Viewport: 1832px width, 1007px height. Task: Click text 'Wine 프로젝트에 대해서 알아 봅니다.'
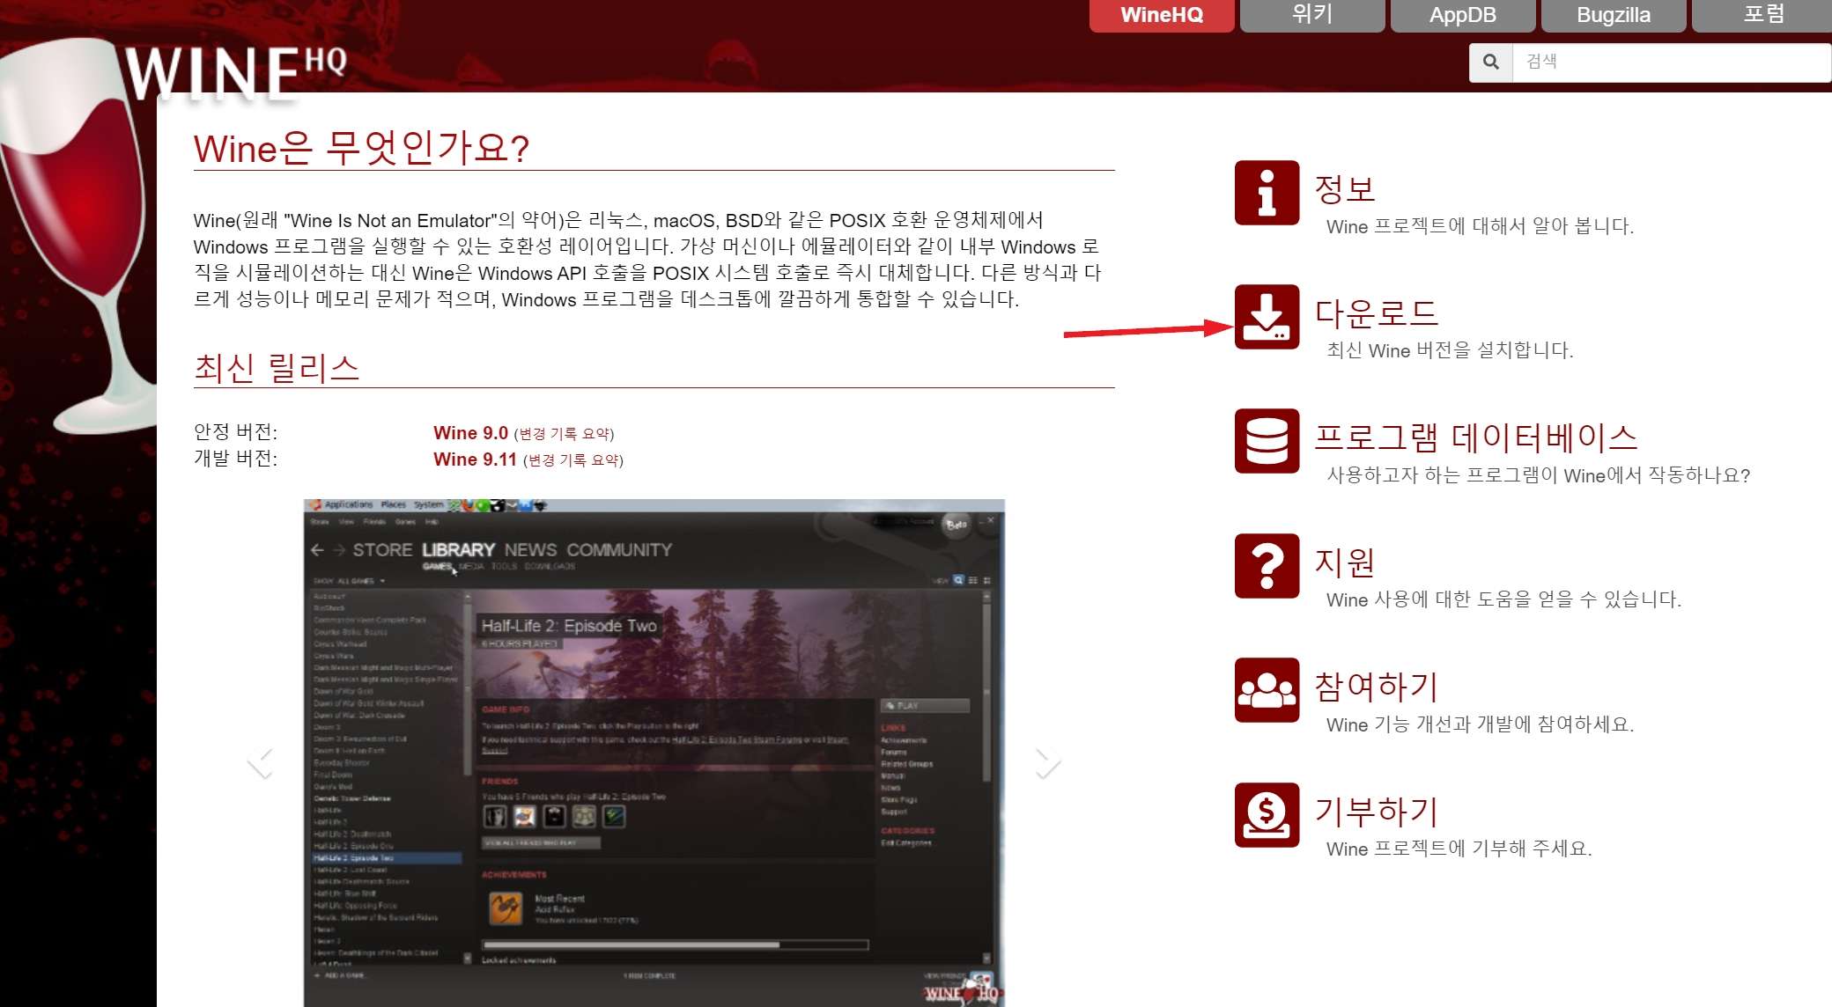1480,226
